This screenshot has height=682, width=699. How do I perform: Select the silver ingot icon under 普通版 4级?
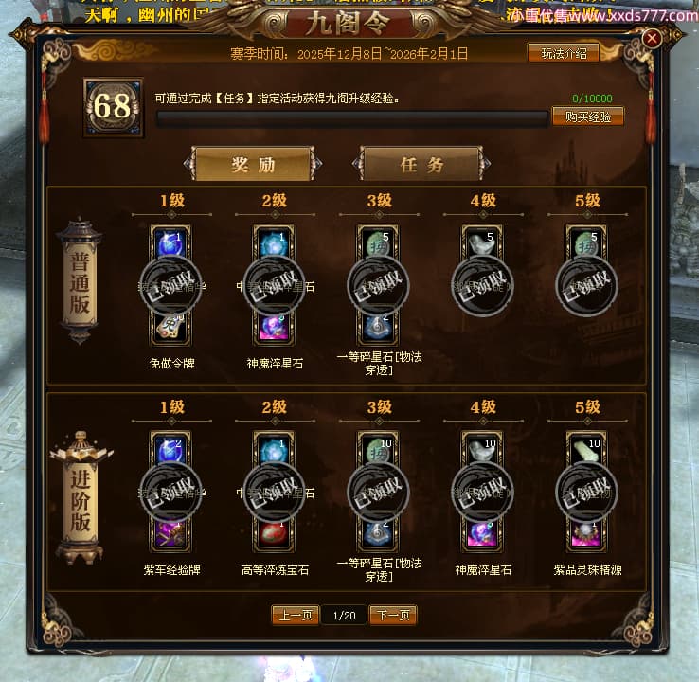pos(482,242)
